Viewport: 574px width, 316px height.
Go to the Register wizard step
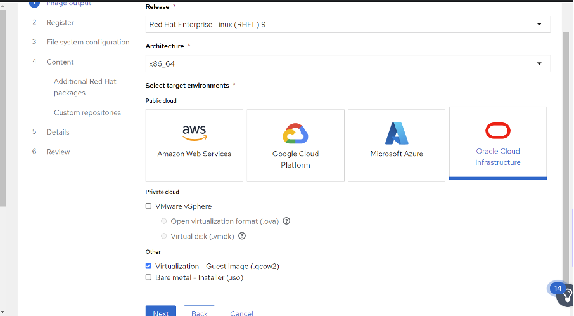coord(60,23)
